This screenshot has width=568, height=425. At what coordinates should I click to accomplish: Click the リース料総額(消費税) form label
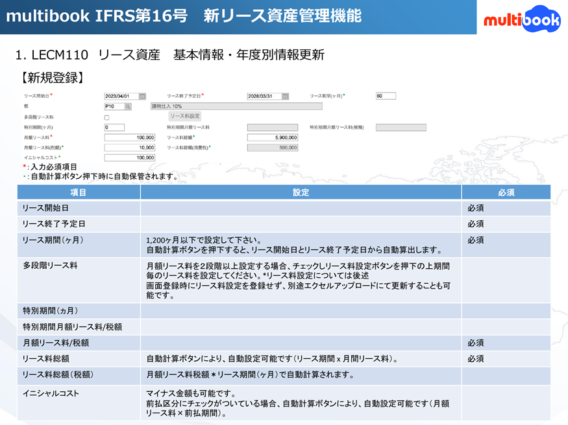pos(188,148)
